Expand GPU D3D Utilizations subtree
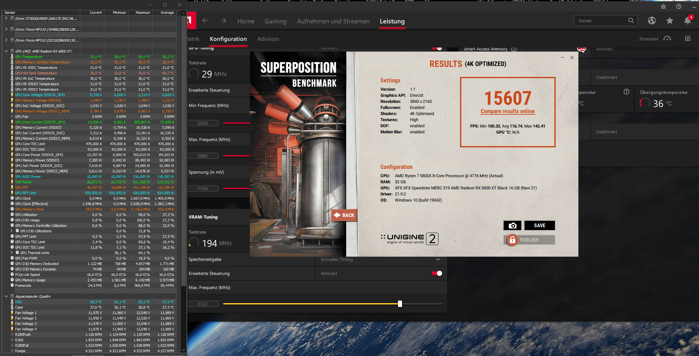 point(12,231)
